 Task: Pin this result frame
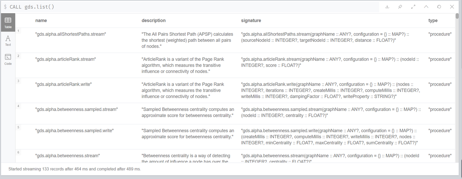(400, 7)
